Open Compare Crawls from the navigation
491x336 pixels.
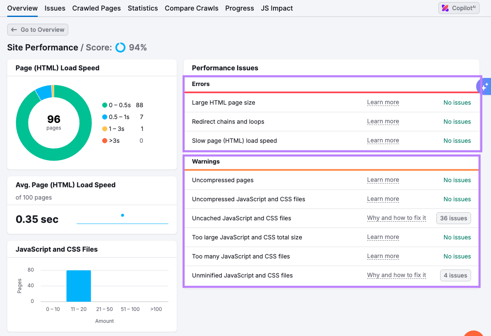[x=191, y=8]
